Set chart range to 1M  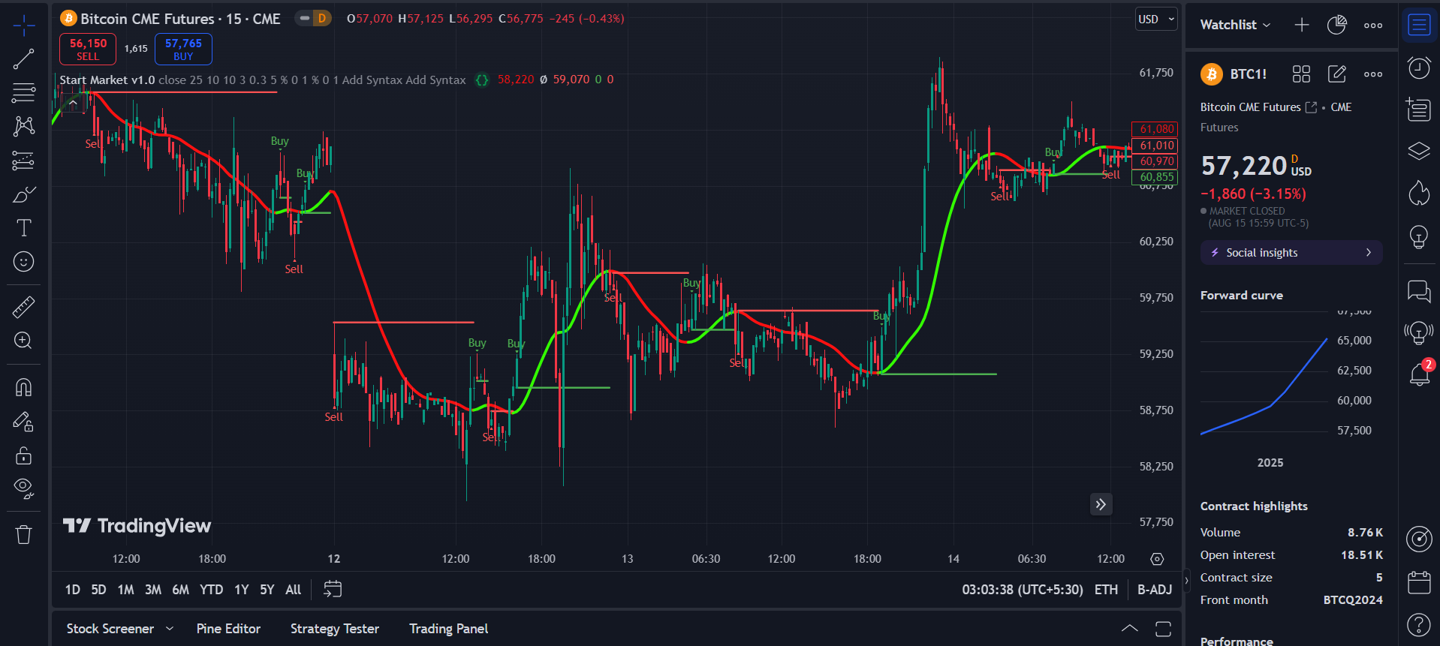point(125,590)
